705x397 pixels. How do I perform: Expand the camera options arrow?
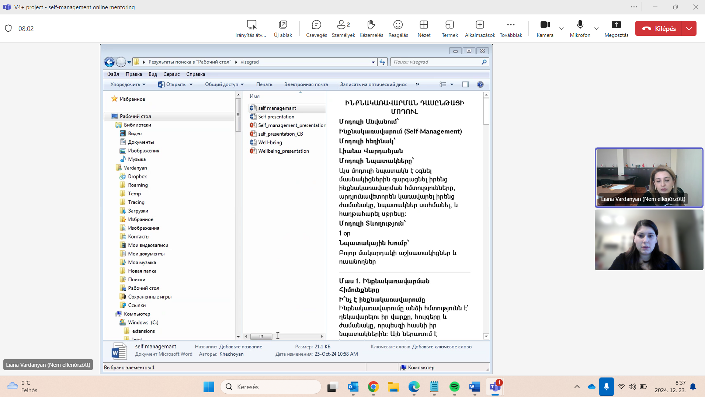click(x=561, y=28)
